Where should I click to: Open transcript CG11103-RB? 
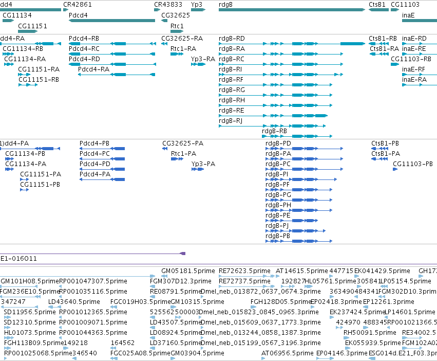click(x=411, y=59)
